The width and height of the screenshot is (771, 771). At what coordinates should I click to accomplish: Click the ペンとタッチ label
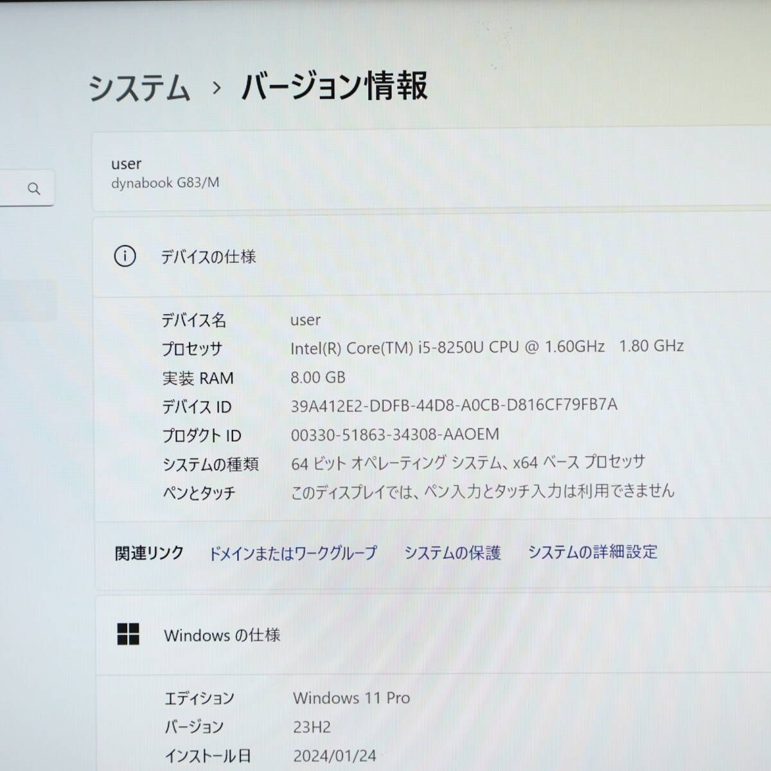coord(199,493)
